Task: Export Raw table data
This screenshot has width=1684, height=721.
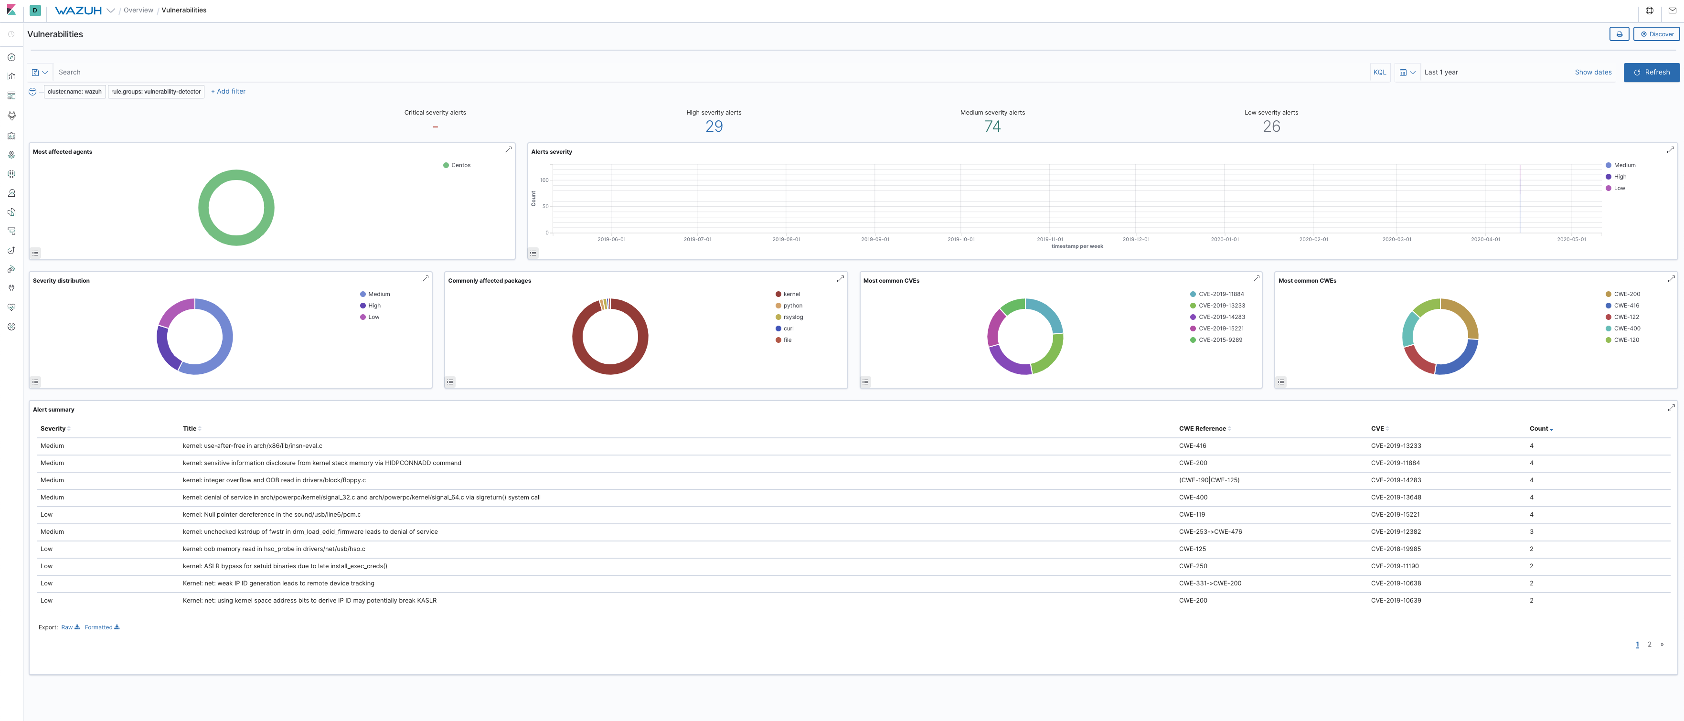Action: tap(71, 627)
